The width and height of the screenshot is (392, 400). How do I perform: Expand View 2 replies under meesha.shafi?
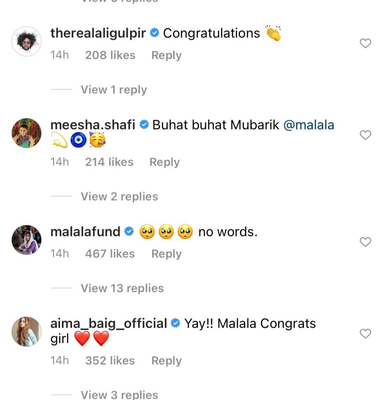click(x=119, y=196)
